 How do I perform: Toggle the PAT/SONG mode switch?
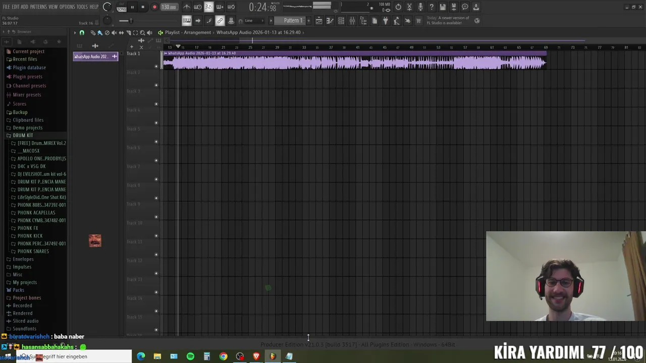122,7
